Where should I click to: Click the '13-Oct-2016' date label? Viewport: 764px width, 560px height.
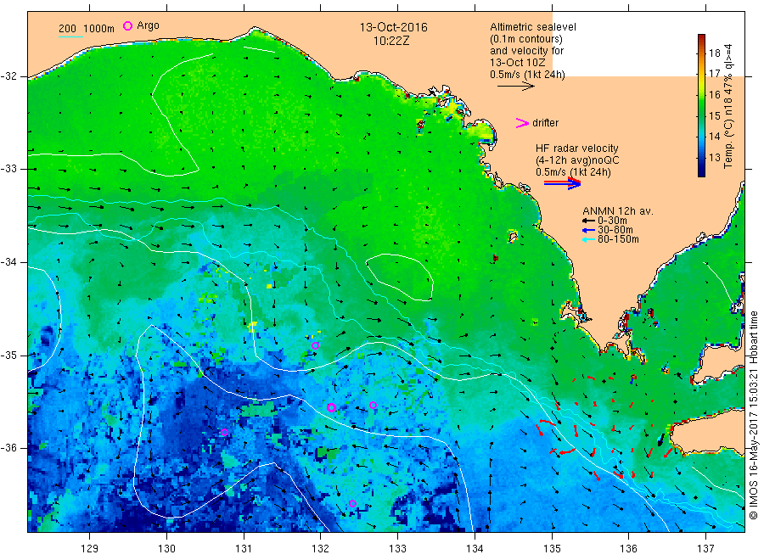pyautogui.click(x=393, y=27)
